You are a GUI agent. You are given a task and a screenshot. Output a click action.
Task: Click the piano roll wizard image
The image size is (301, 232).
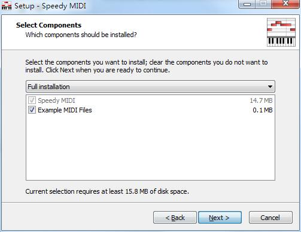281,32
